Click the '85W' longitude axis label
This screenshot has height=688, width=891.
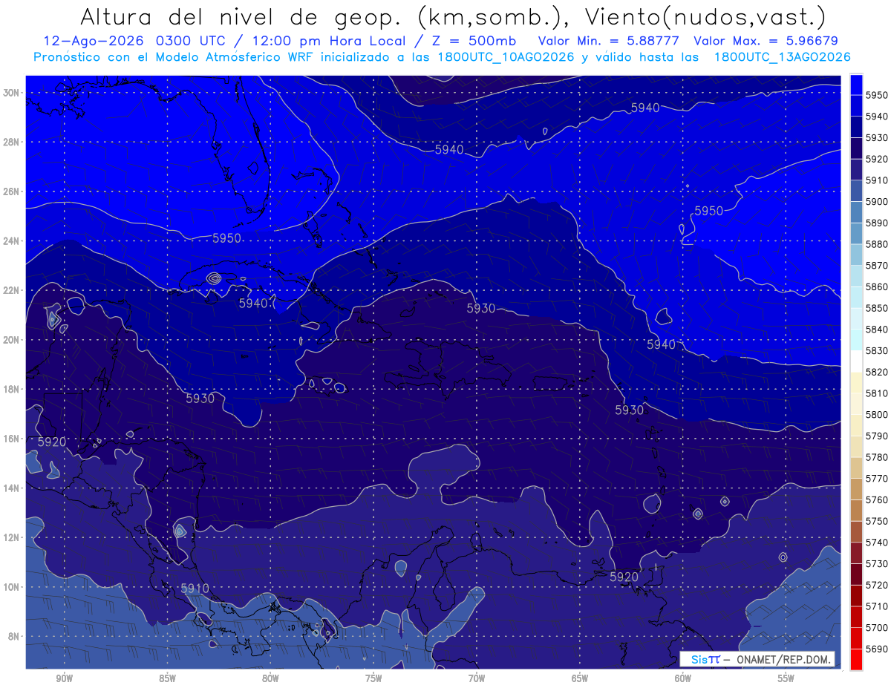click(x=167, y=678)
